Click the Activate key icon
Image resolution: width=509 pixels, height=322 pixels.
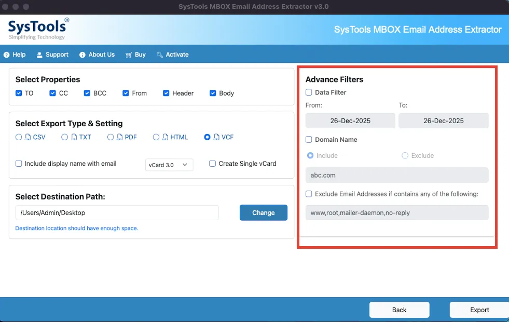[x=160, y=55]
